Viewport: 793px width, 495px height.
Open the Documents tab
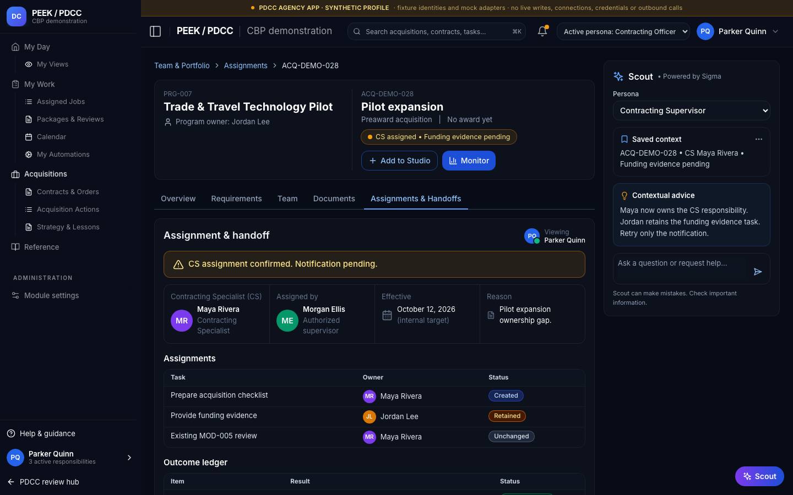[334, 199]
